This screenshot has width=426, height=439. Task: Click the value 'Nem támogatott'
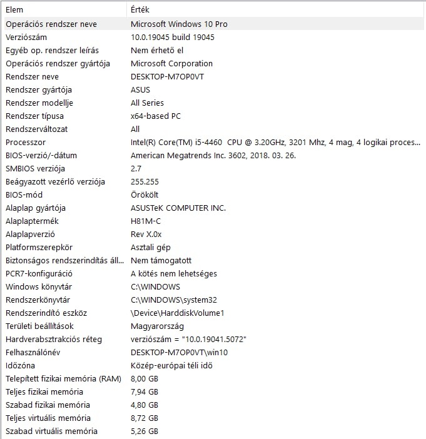pyautogui.click(x=161, y=261)
